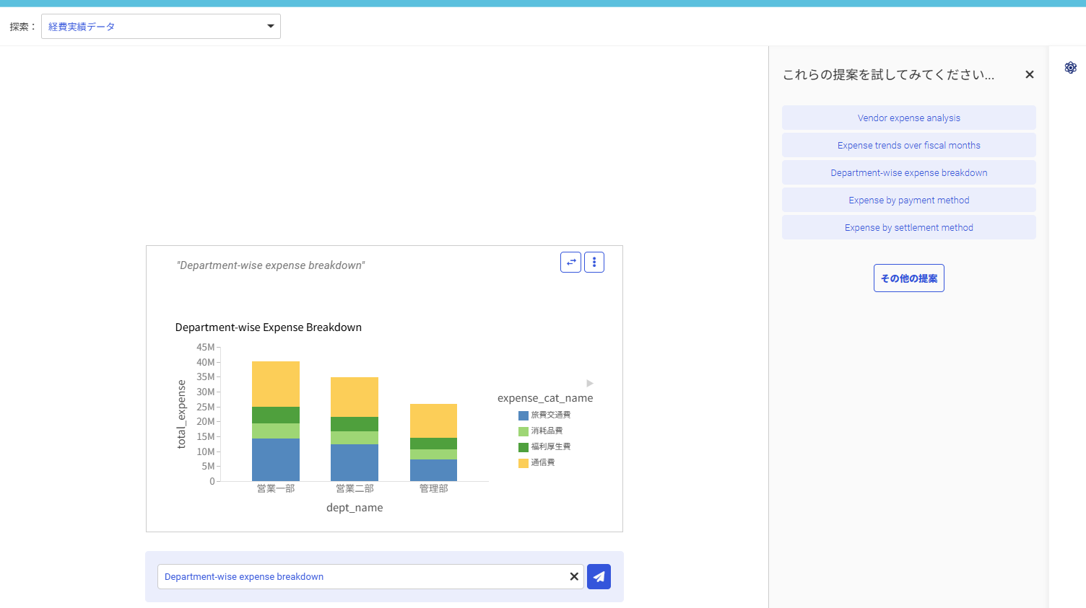Open the 経費実績データ dropdown arrow

click(x=271, y=27)
